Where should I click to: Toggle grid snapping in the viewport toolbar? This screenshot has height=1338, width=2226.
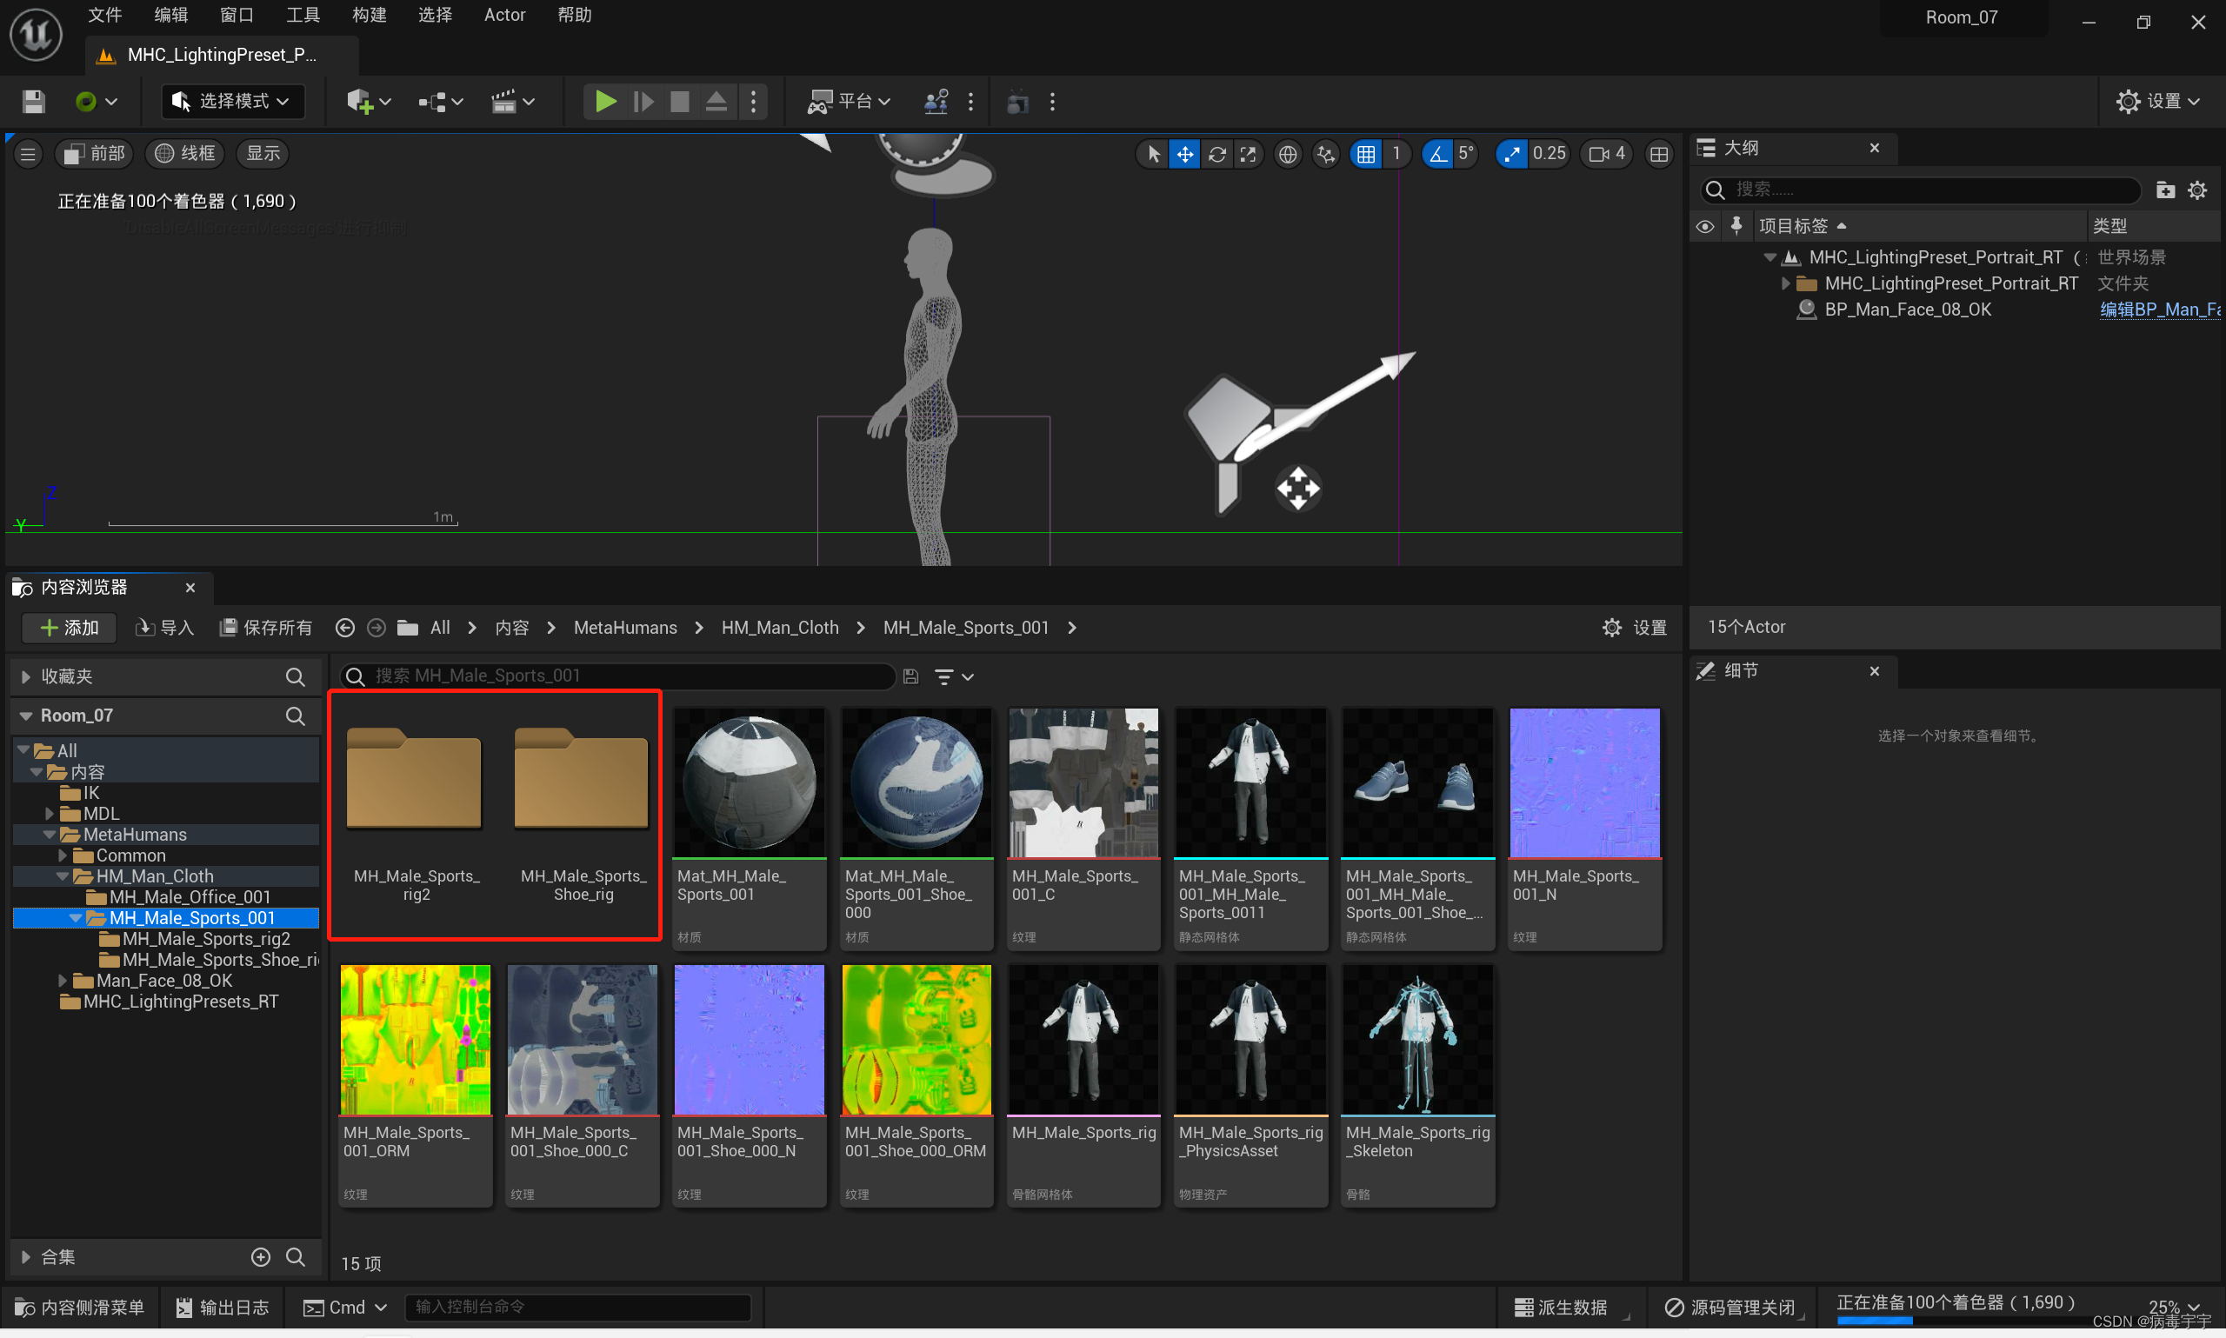(x=1366, y=153)
